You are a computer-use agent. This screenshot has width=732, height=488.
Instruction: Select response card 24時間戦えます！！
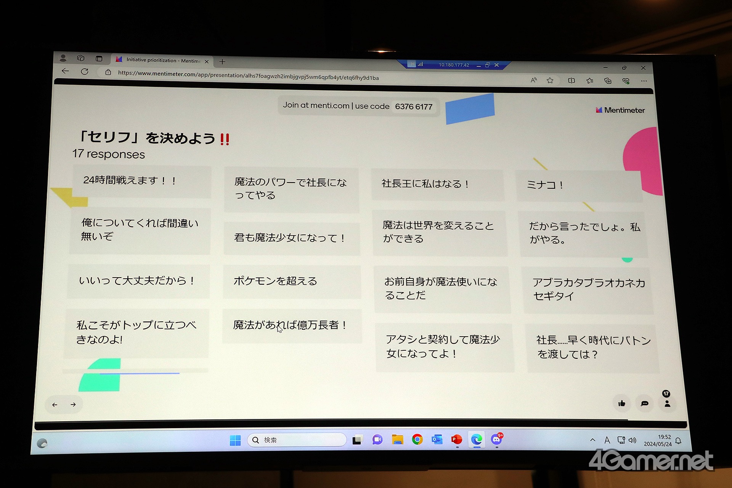pyautogui.click(x=141, y=181)
